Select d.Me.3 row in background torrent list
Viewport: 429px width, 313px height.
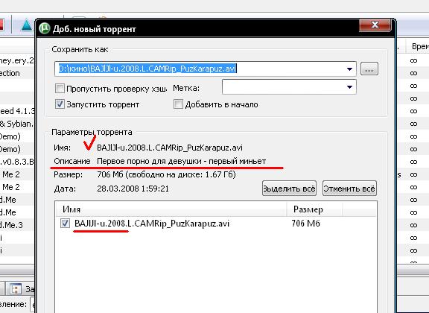tap(17, 225)
